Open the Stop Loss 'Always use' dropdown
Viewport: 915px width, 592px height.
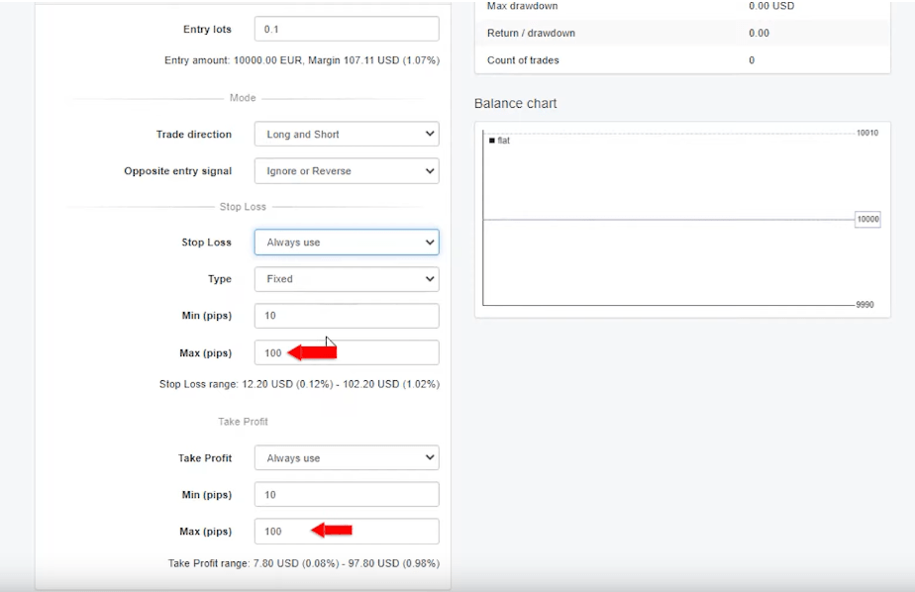[x=346, y=243]
